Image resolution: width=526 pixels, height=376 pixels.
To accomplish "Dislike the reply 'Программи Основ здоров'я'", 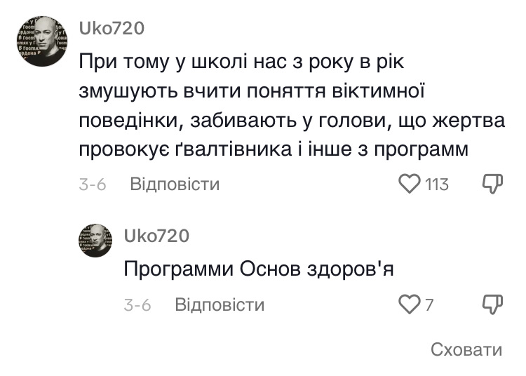I will [493, 304].
